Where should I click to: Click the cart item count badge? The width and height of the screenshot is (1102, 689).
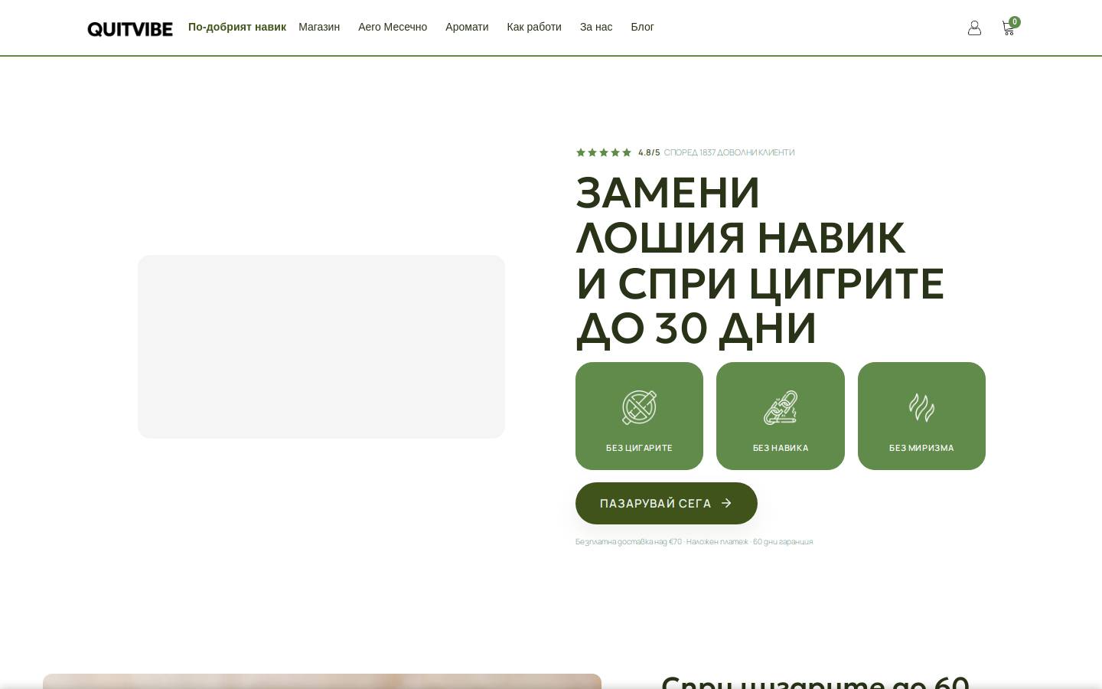pos(1015,22)
